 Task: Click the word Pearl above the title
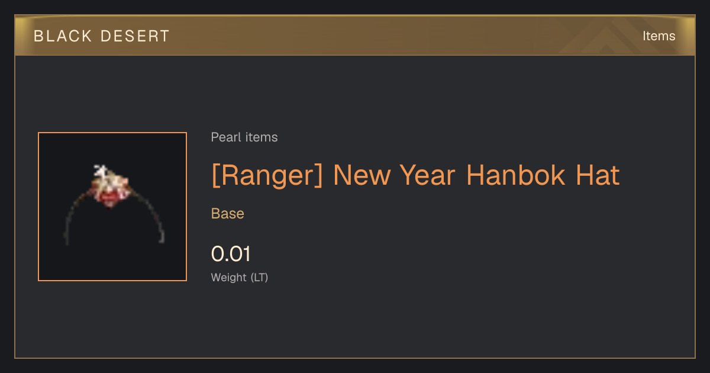224,137
